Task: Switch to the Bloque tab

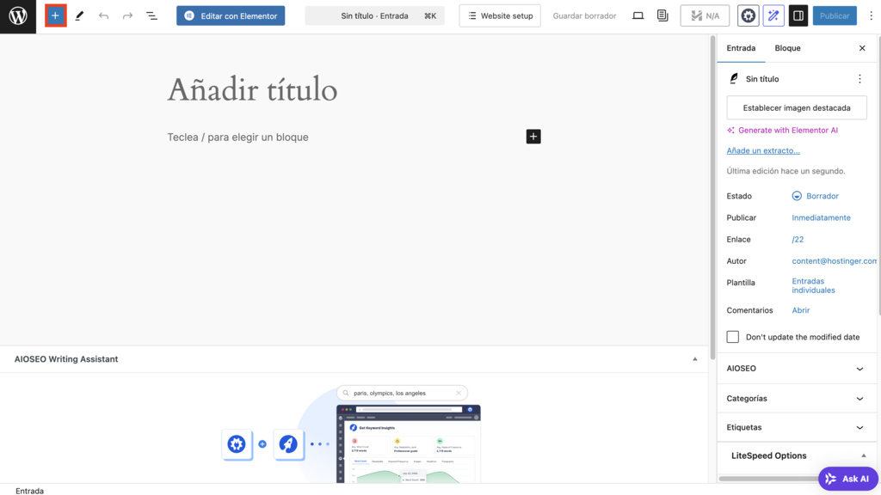Action: pyautogui.click(x=786, y=48)
